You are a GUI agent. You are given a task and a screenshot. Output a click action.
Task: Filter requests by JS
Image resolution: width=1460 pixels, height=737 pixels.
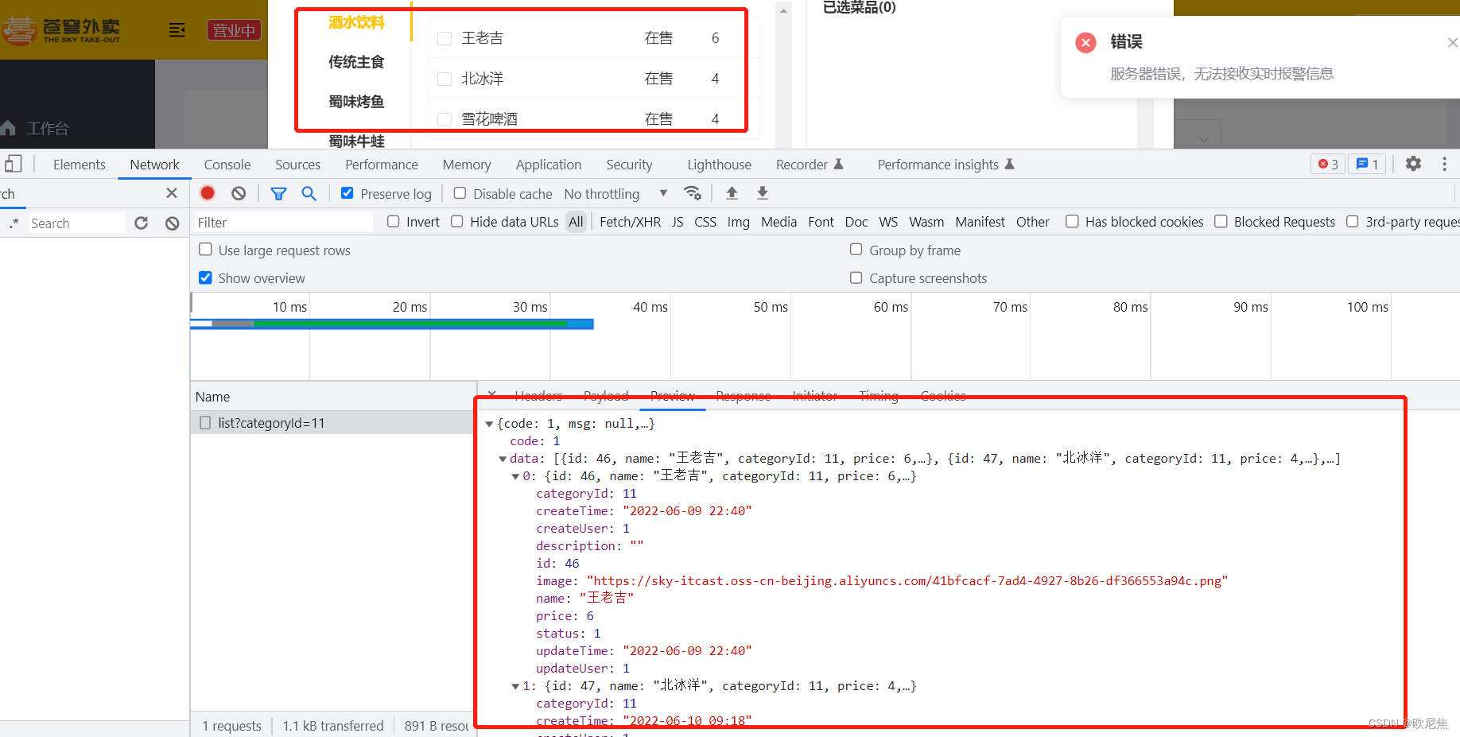[x=678, y=223]
